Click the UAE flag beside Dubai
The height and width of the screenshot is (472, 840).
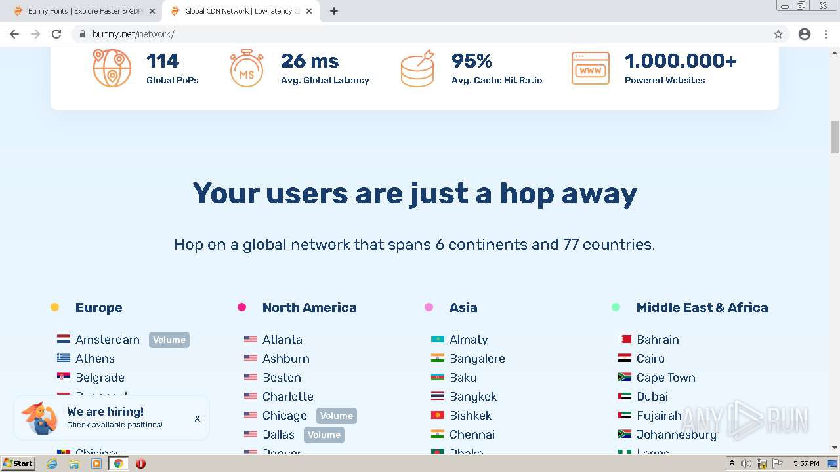(x=625, y=397)
